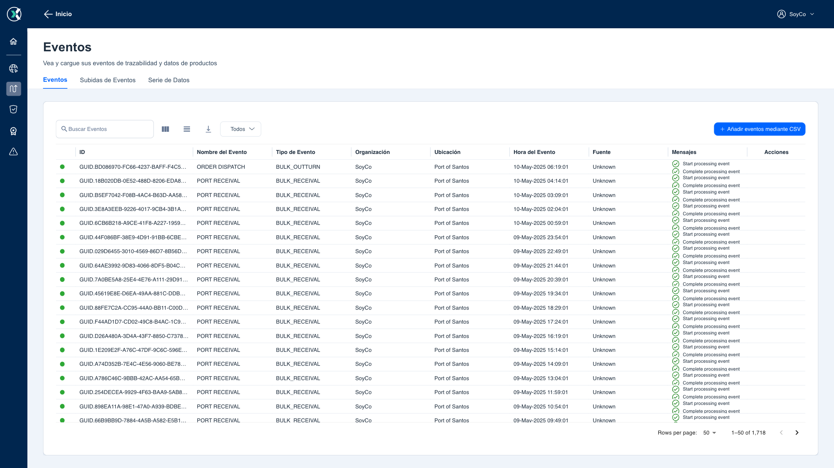This screenshot has width=834, height=468.
Task: Open the globe icon in the sidebar
Action: point(13,68)
